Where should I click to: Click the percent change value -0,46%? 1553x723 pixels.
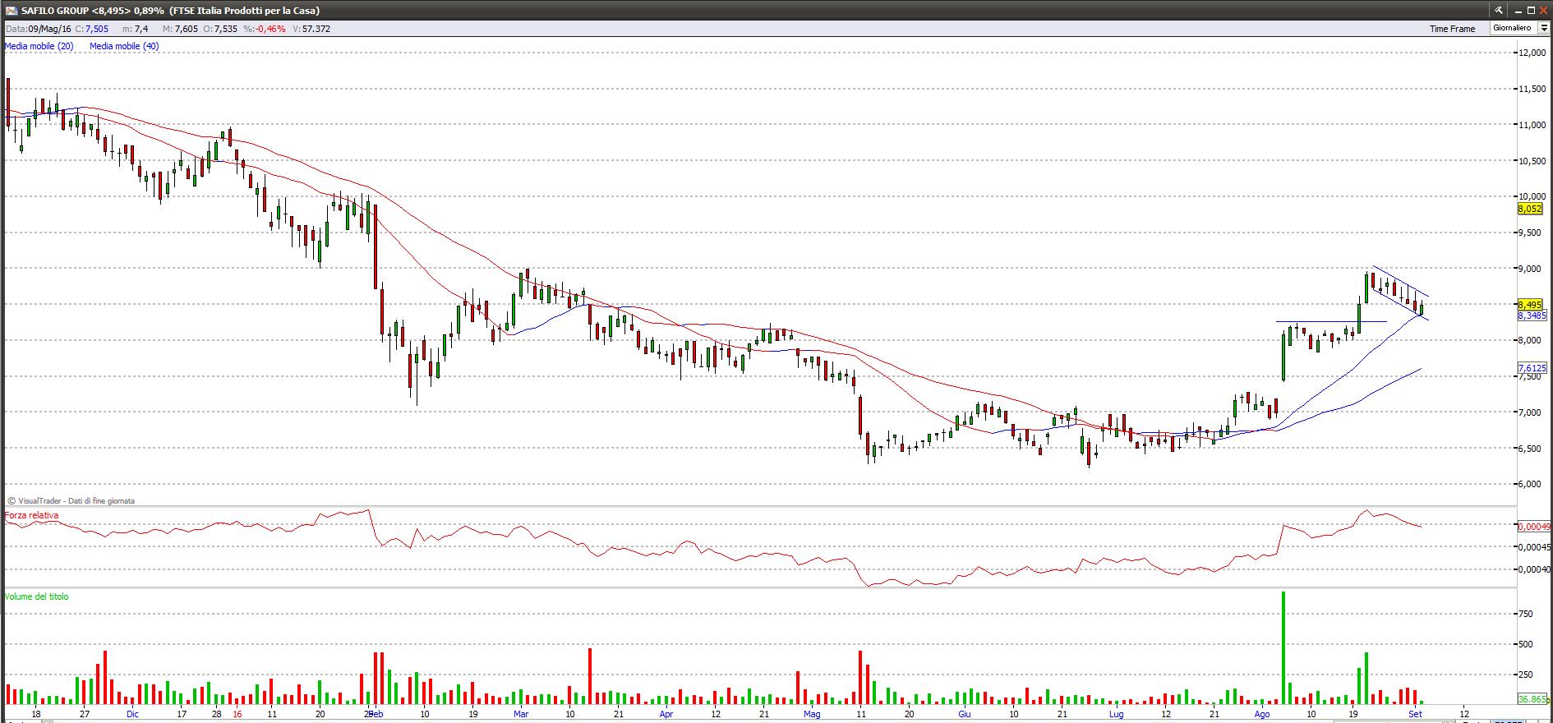(x=270, y=29)
